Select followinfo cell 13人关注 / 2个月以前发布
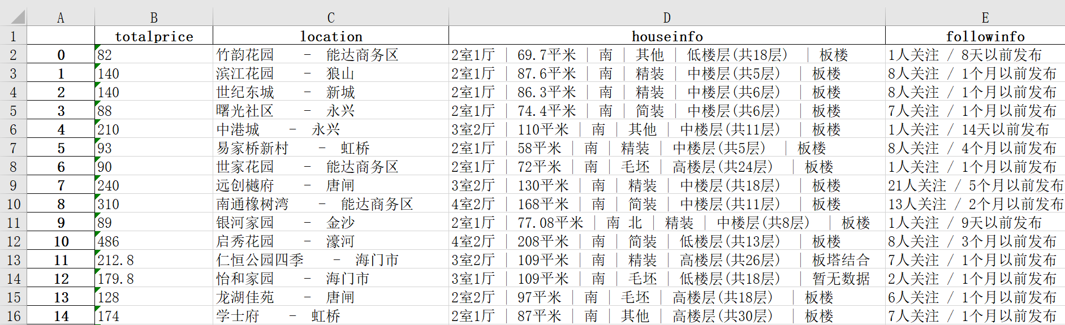1065x325 pixels. 975,204
